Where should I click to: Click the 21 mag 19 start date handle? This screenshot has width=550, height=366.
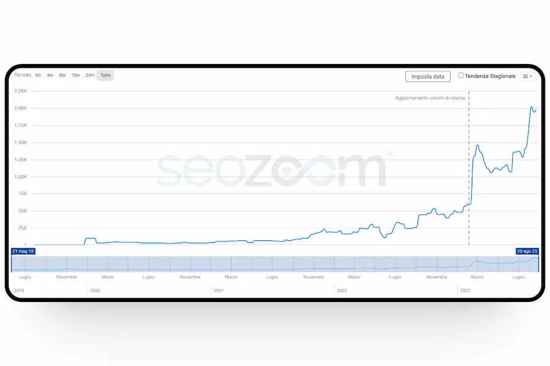(x=24, y=251)
